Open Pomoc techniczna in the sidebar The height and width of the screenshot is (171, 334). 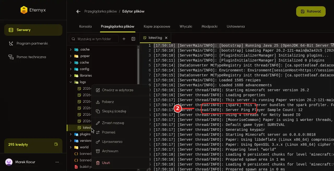[33, 57]
